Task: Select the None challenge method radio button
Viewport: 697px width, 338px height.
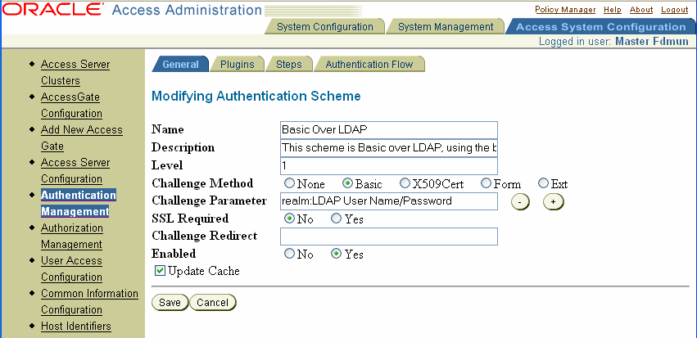Action: pyautogui.click(x=289, y=183)
